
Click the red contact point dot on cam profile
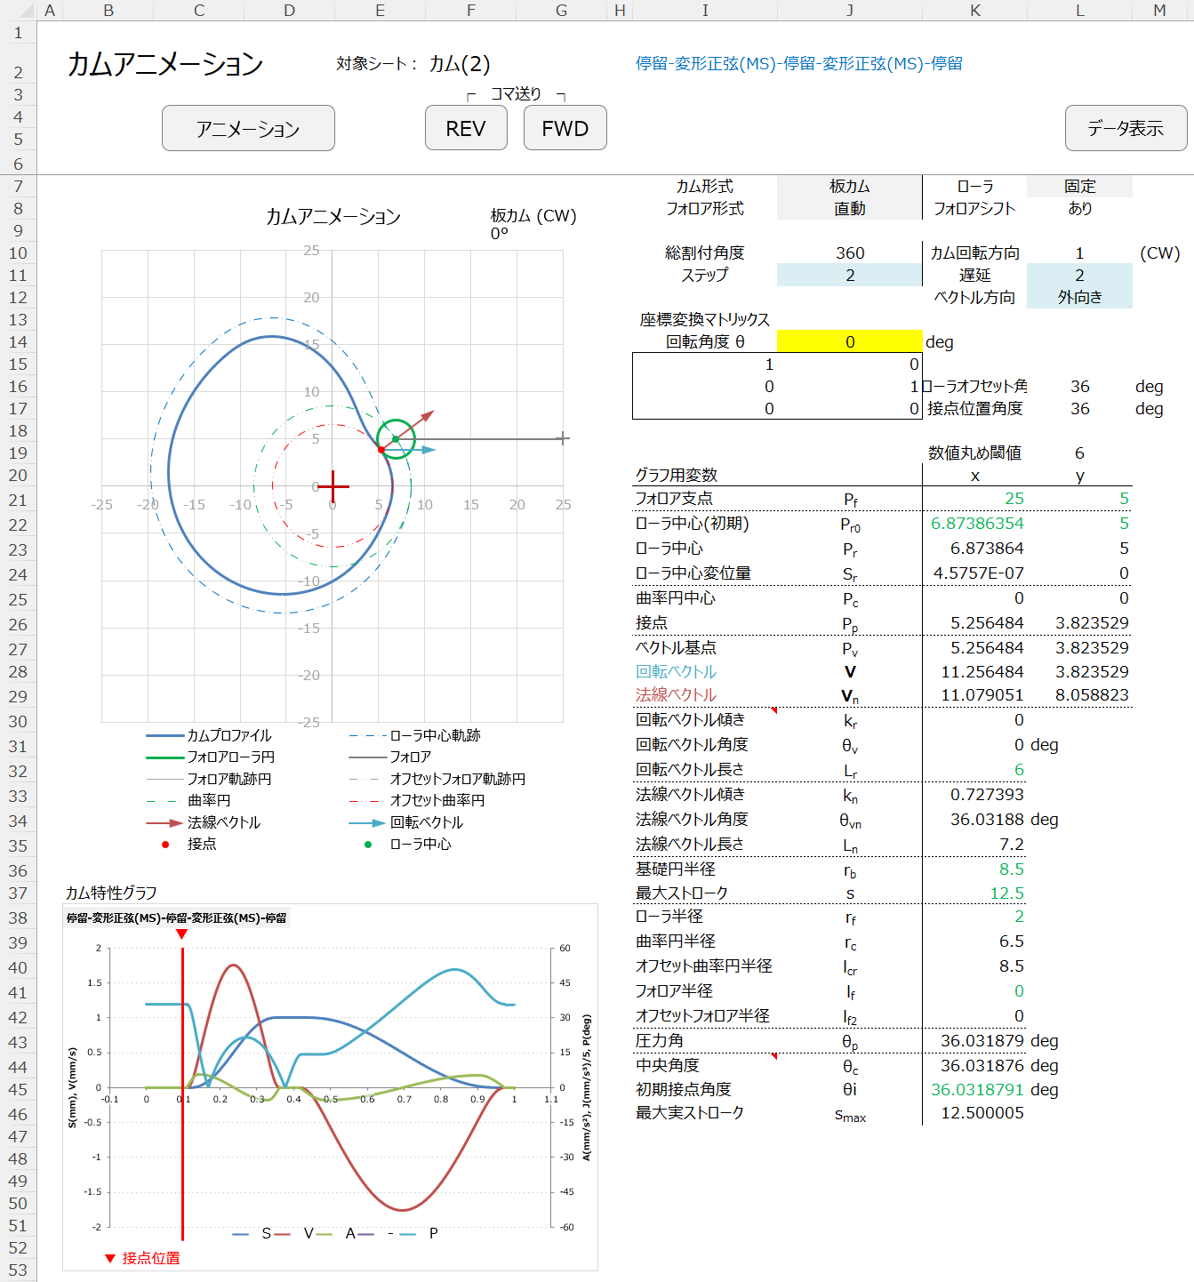tap(381, 450)
